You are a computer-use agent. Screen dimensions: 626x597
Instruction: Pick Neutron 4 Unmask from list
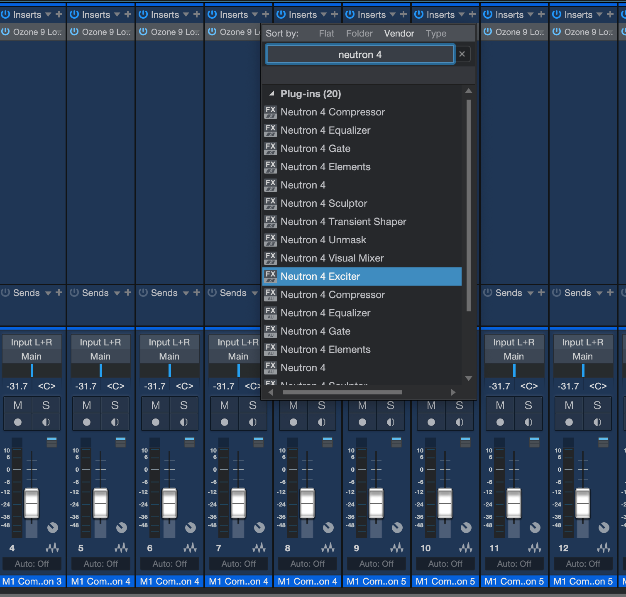[362, 240]
